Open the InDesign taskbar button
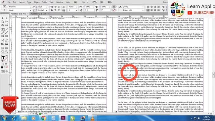215x121 pixels. tap(63, 118)
